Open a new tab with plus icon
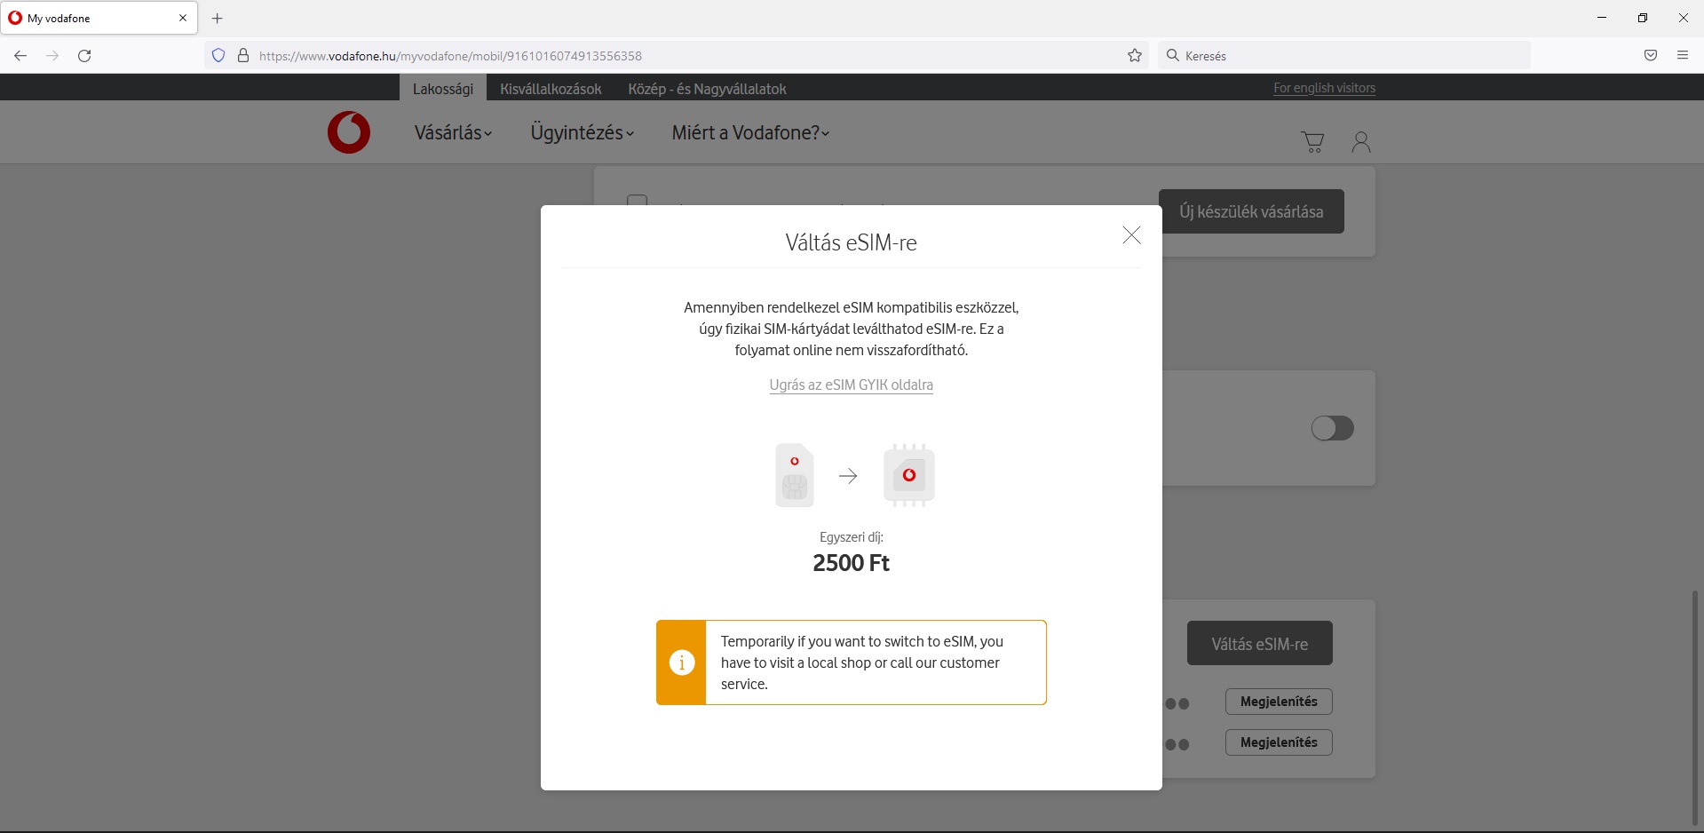 (218, 18)
